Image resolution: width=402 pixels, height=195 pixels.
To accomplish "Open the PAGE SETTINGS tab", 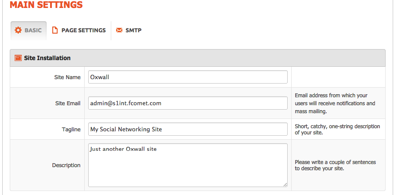I will pyautogui.click(x=84, y=30).
